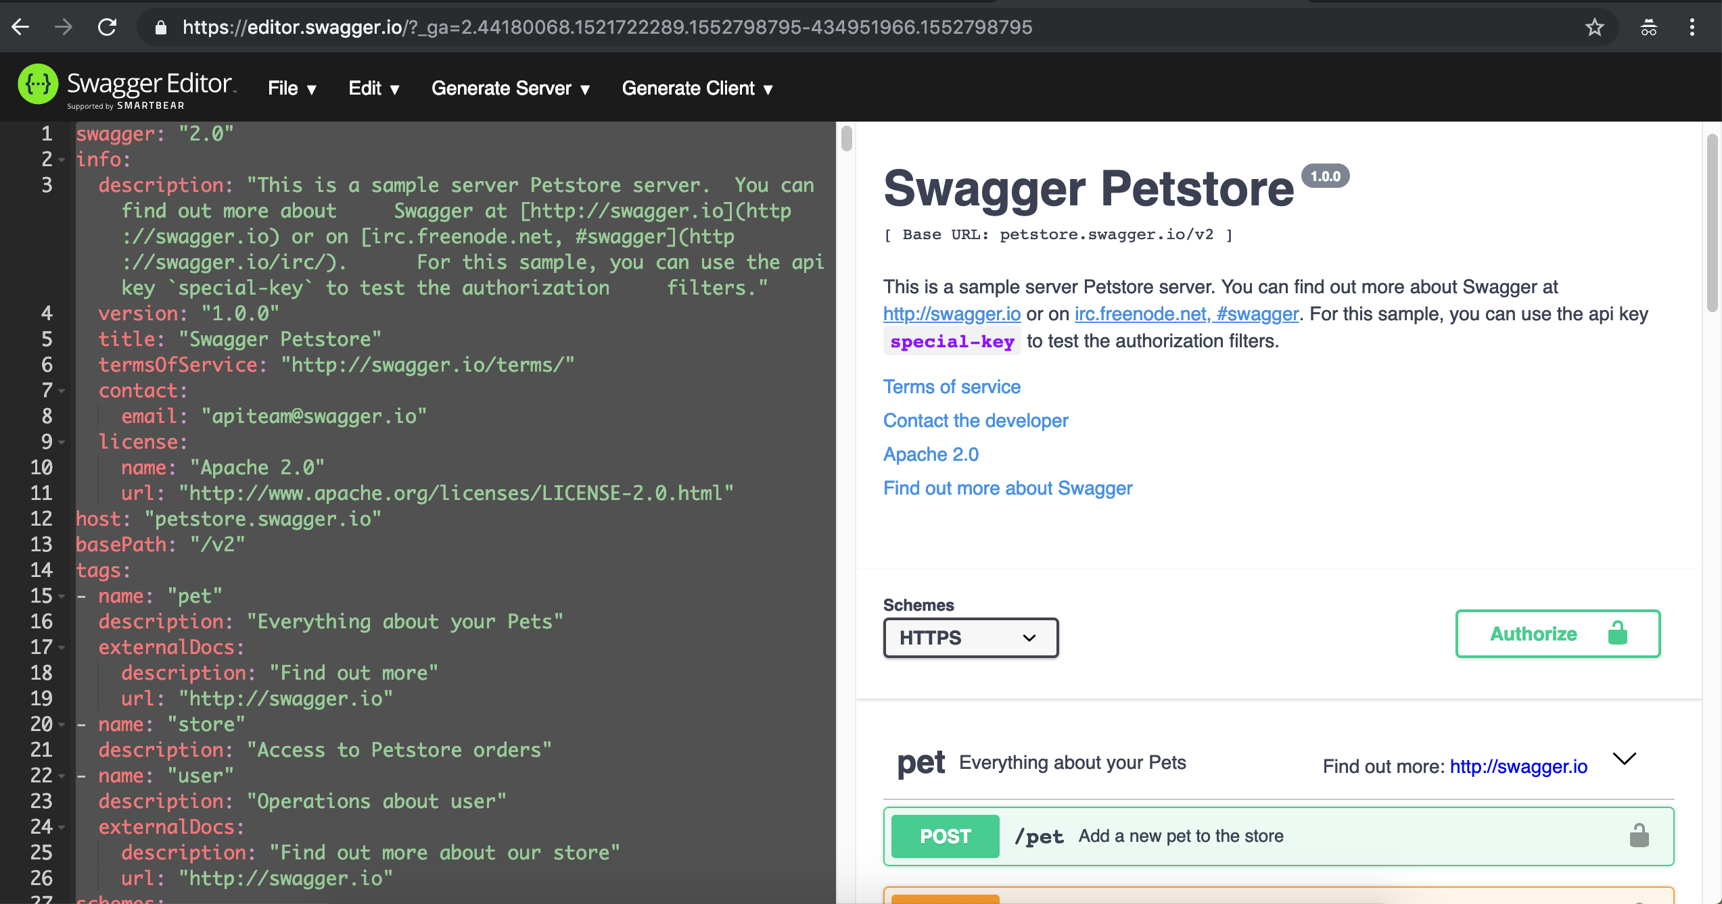This screenshot has height=904, width=1722.
Task: Reload the page with refresh icon
Action: point(108,27)
